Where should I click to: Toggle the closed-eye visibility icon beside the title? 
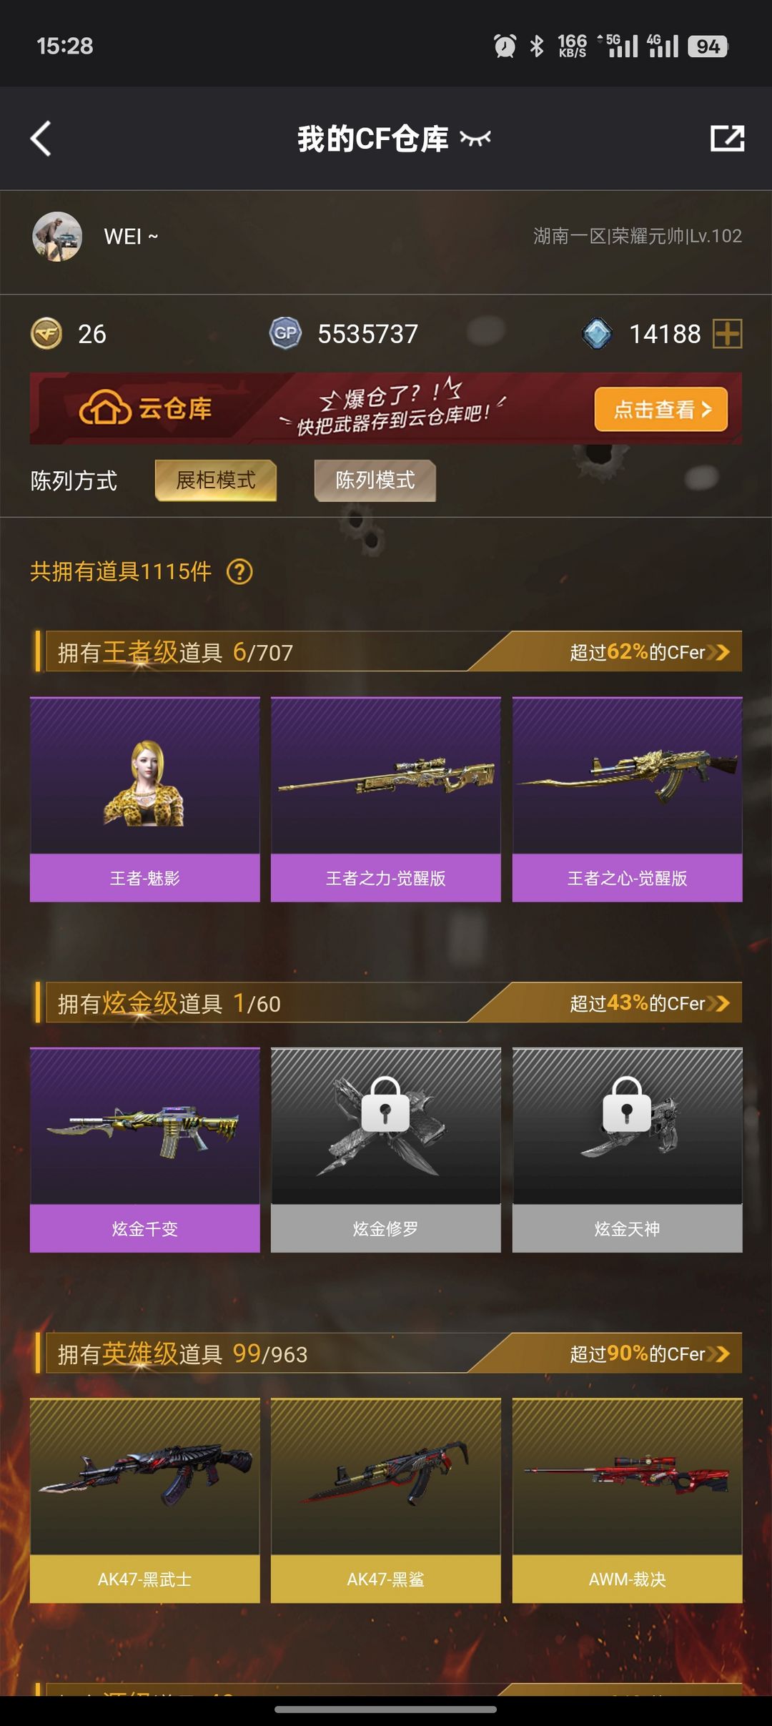tap(475, 139)
